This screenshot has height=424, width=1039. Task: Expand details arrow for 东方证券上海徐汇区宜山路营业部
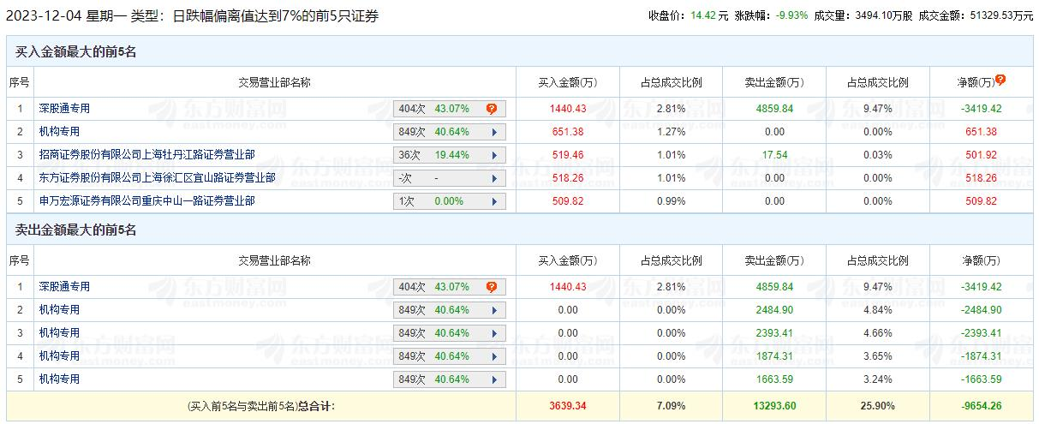[x=494, y=178]
